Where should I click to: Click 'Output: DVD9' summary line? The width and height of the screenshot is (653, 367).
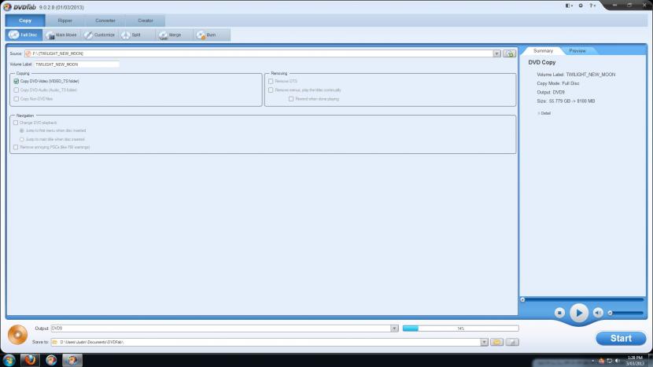[x=551, y=93]
